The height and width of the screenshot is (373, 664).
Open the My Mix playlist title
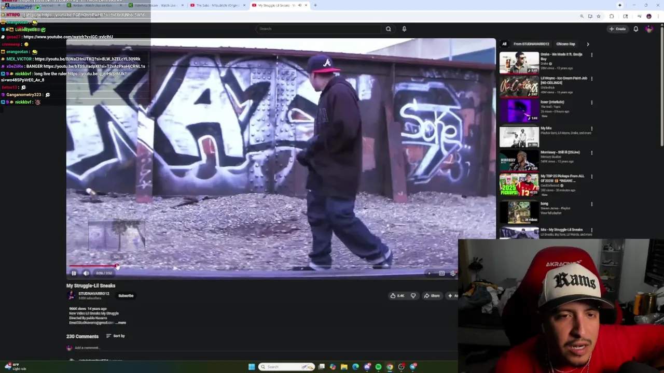coord(546,128)
